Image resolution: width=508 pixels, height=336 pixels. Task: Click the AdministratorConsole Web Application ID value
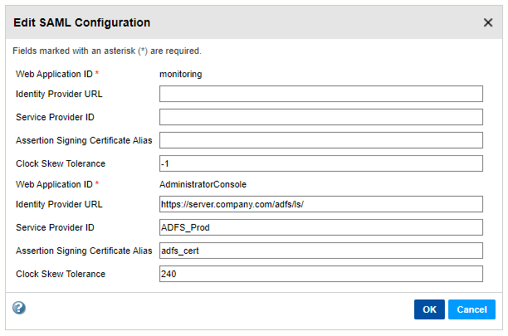203,183
